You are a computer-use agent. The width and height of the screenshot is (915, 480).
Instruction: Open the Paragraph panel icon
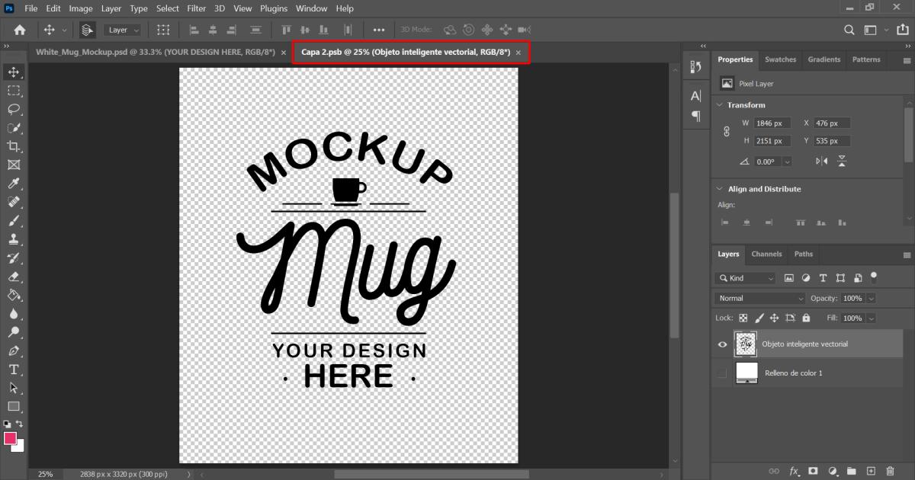(695, 116)
